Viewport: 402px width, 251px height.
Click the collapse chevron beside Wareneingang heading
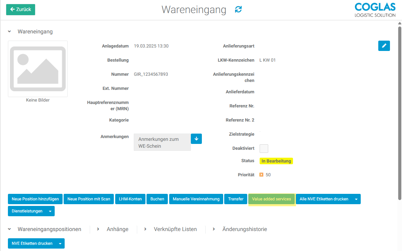coord(9,31)
